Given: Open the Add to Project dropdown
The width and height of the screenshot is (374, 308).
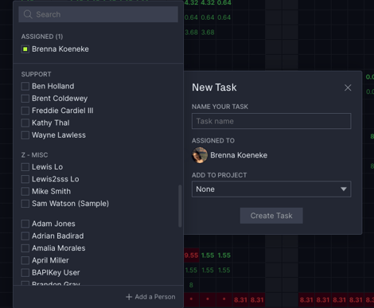Looking at the screenshot, I should click(x=271, y=189).
